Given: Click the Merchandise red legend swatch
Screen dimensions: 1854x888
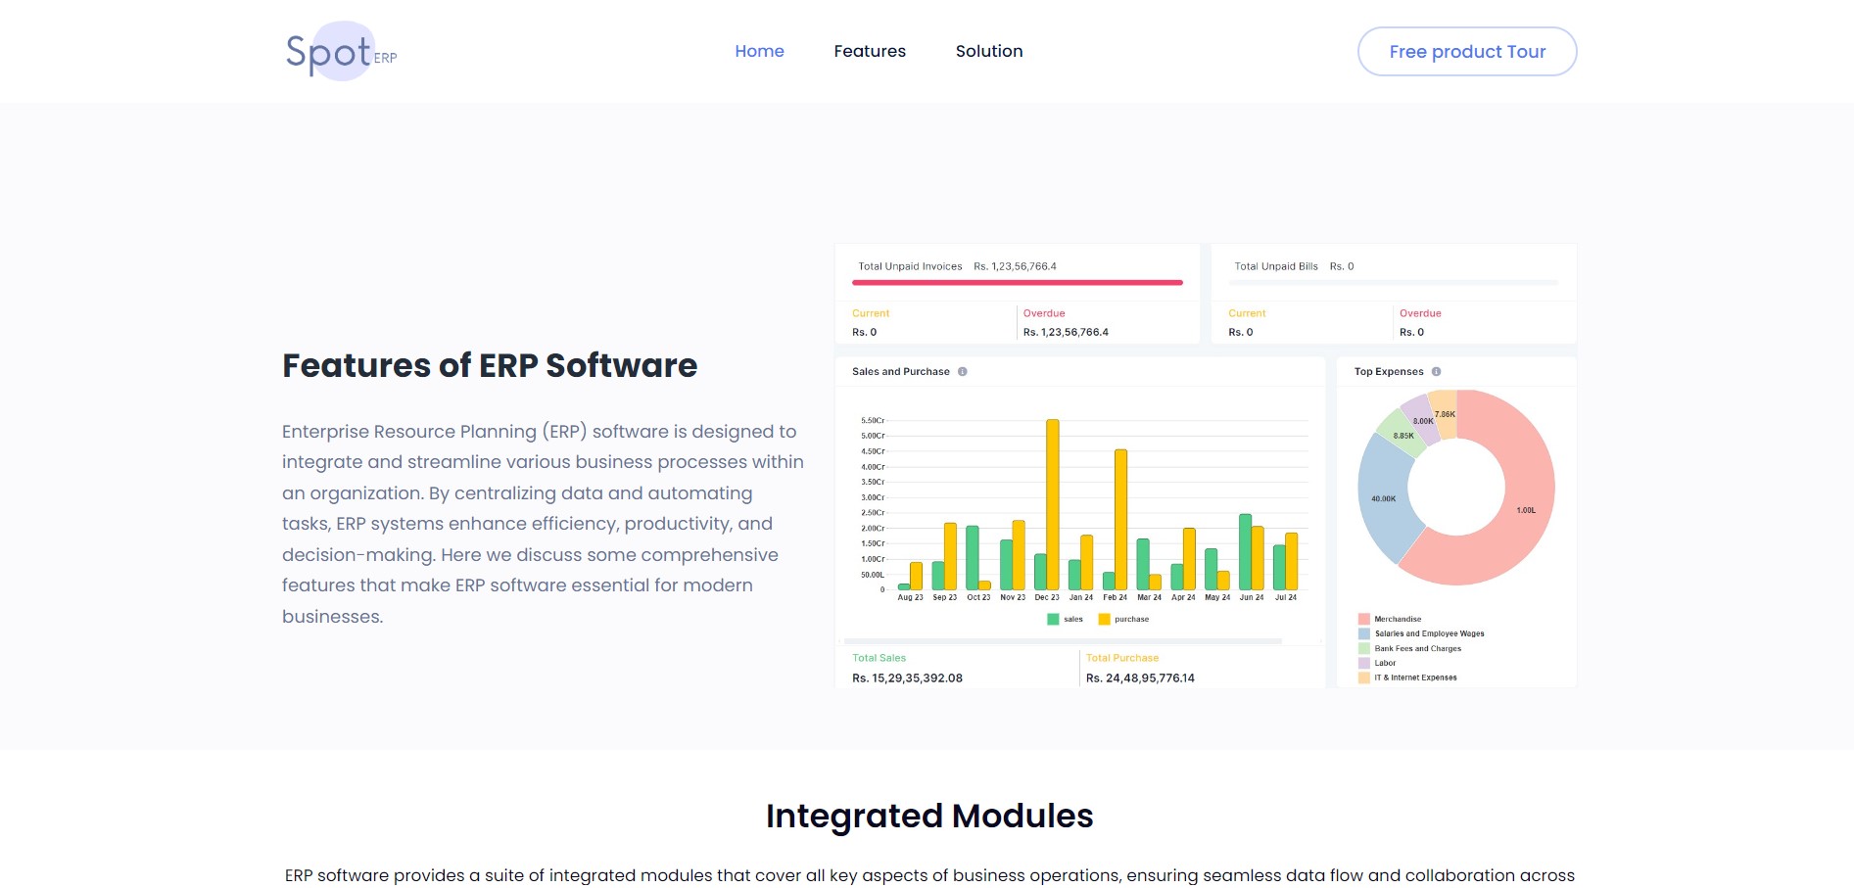Looking at the screenshot, I should (x=1363, y=619).
